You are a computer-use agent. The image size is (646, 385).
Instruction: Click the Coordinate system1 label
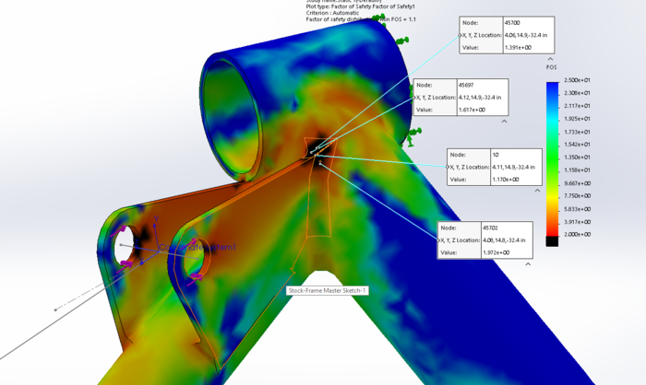point(197,247)
